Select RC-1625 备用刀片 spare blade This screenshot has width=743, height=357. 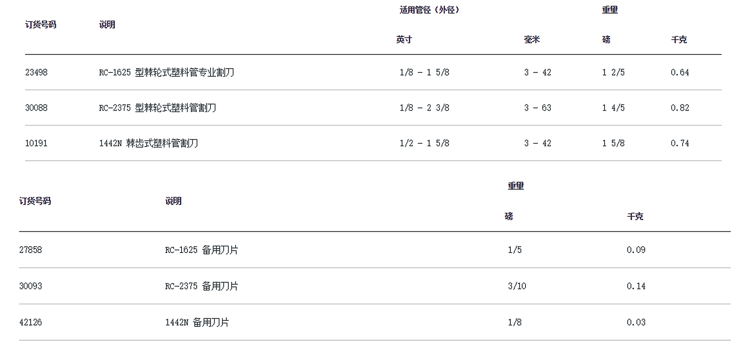(202, 250)
